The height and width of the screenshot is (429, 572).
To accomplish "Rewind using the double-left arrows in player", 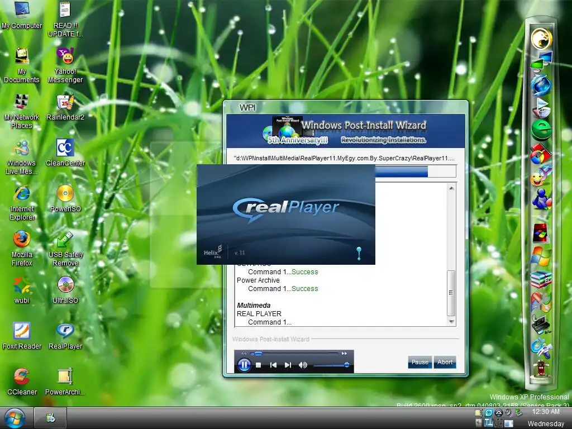I will [x=244, y=354].
